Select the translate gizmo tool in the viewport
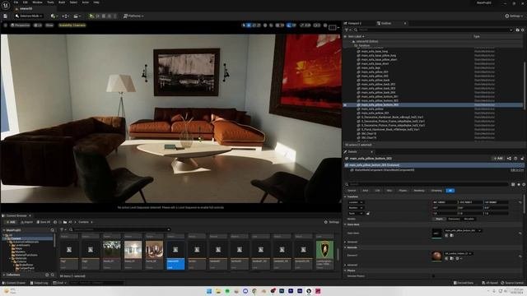Image resolution: width=527 pixels, height=296 pixels. pyautogui.click(x=249, y=25)
